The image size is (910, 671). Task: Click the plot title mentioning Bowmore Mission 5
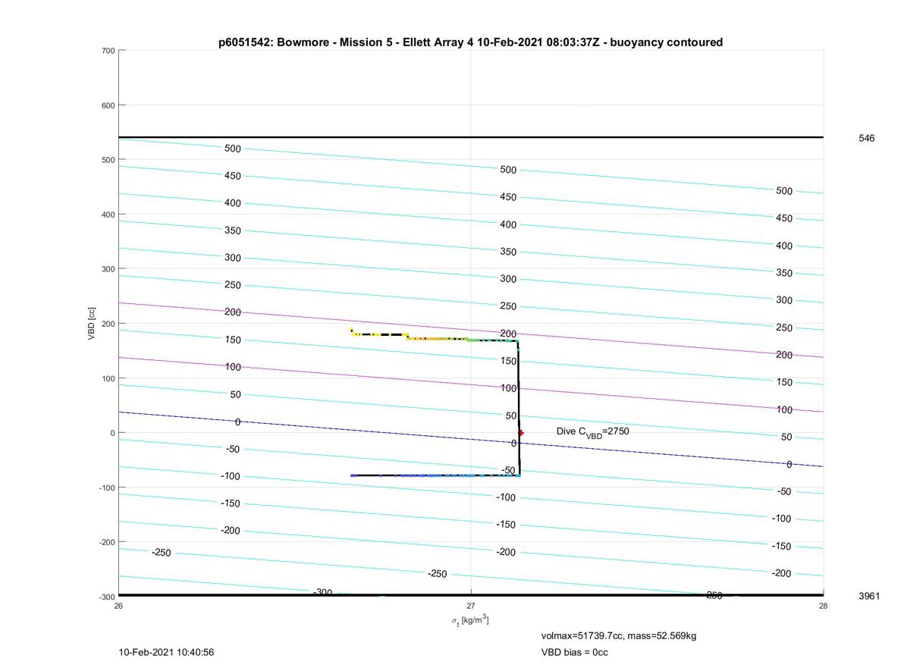click(470, 42)
